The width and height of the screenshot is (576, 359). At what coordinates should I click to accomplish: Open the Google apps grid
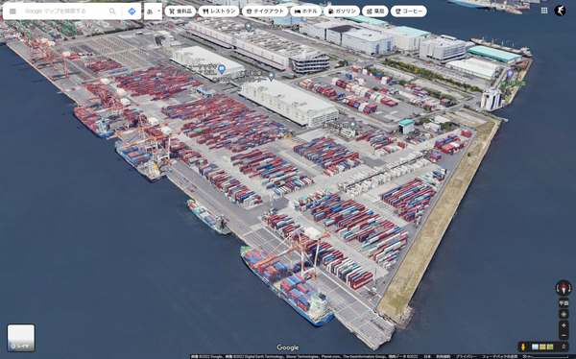click(x=544, y=11)
